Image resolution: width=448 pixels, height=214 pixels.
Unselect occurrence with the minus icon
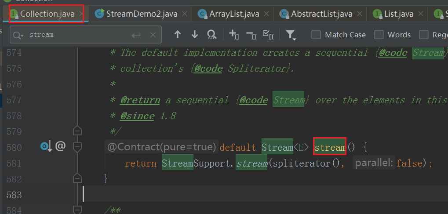click(251, 35)
